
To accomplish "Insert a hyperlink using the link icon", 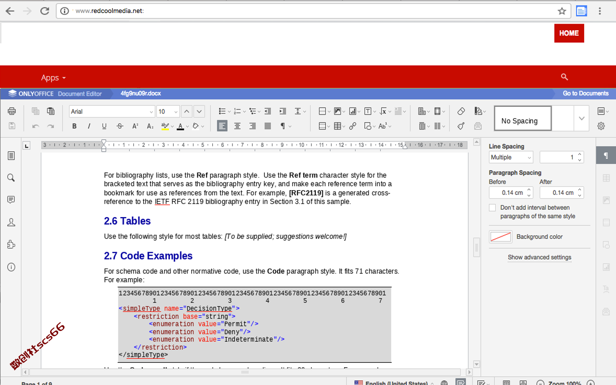I will (353, 126).
